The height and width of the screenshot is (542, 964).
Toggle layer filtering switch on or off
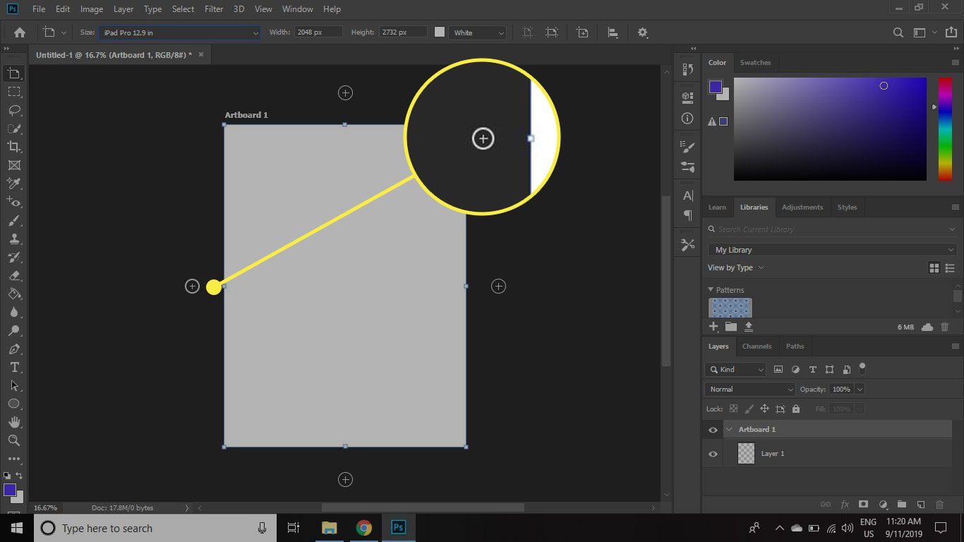(x=862, y=368)
